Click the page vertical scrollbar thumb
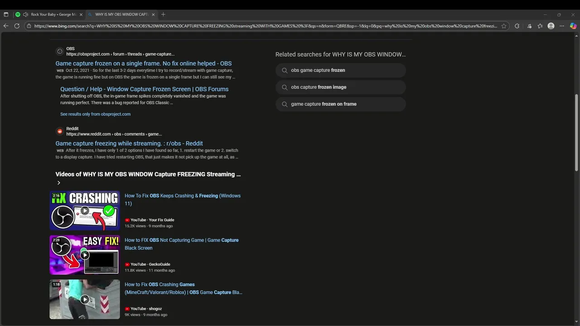This screenshot has height=326, width=580. pyautogui.click(x=576, y=132)
